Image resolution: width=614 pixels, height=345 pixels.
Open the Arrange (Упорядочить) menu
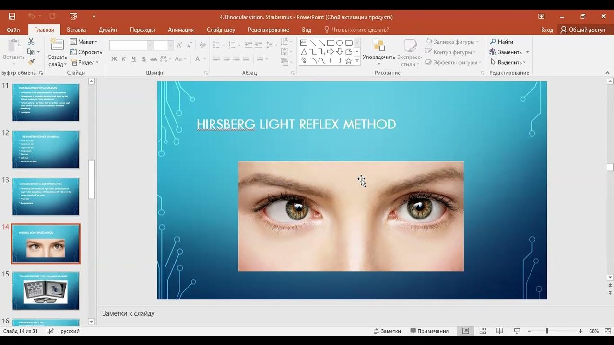[x=378, y=52]
